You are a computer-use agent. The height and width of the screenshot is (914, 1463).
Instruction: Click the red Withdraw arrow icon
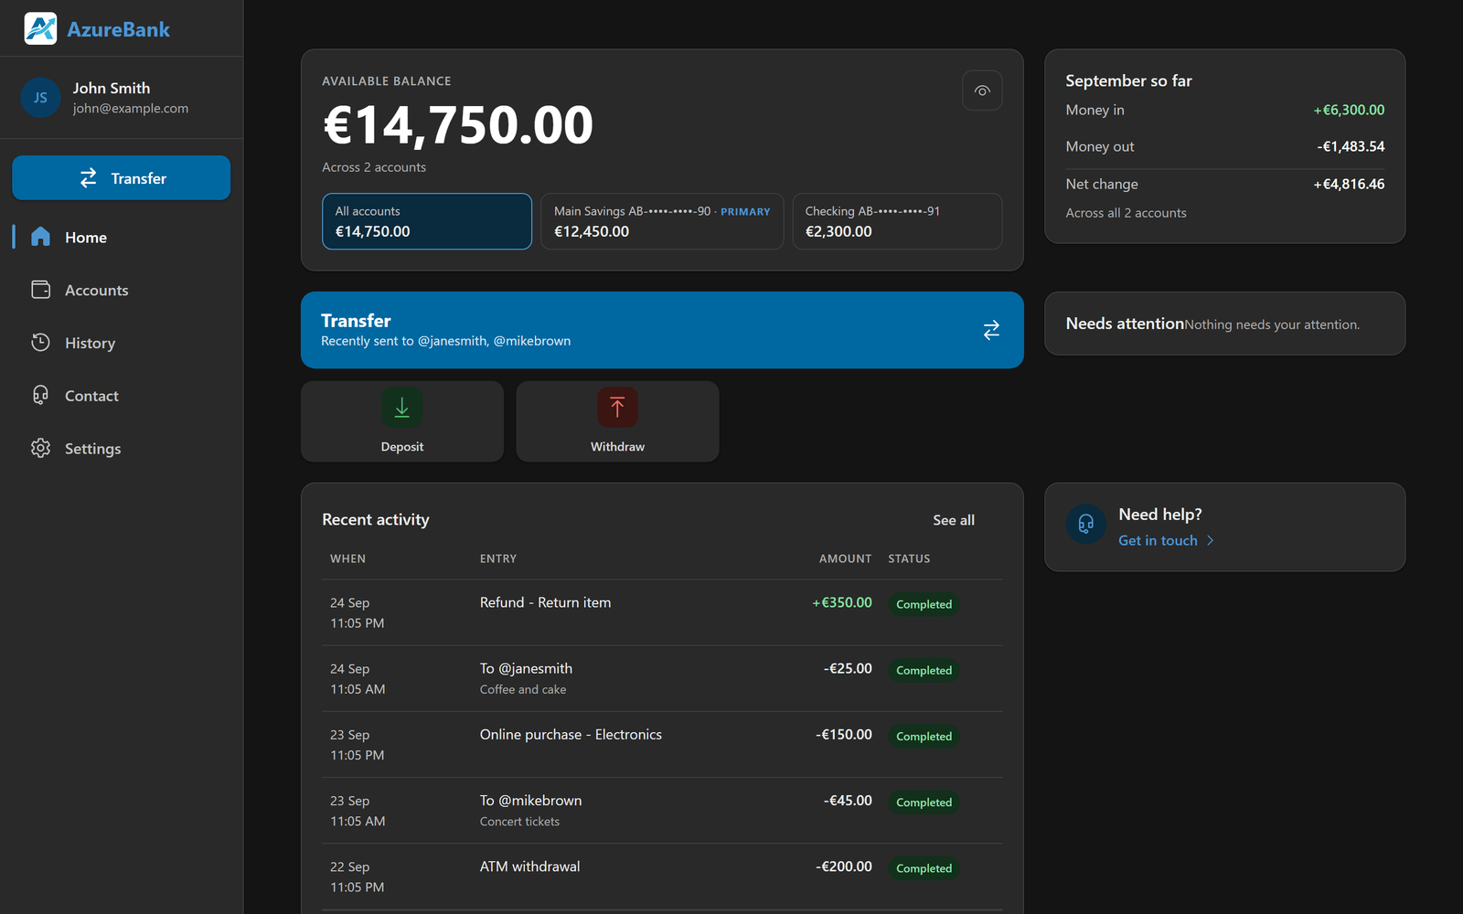617,408
